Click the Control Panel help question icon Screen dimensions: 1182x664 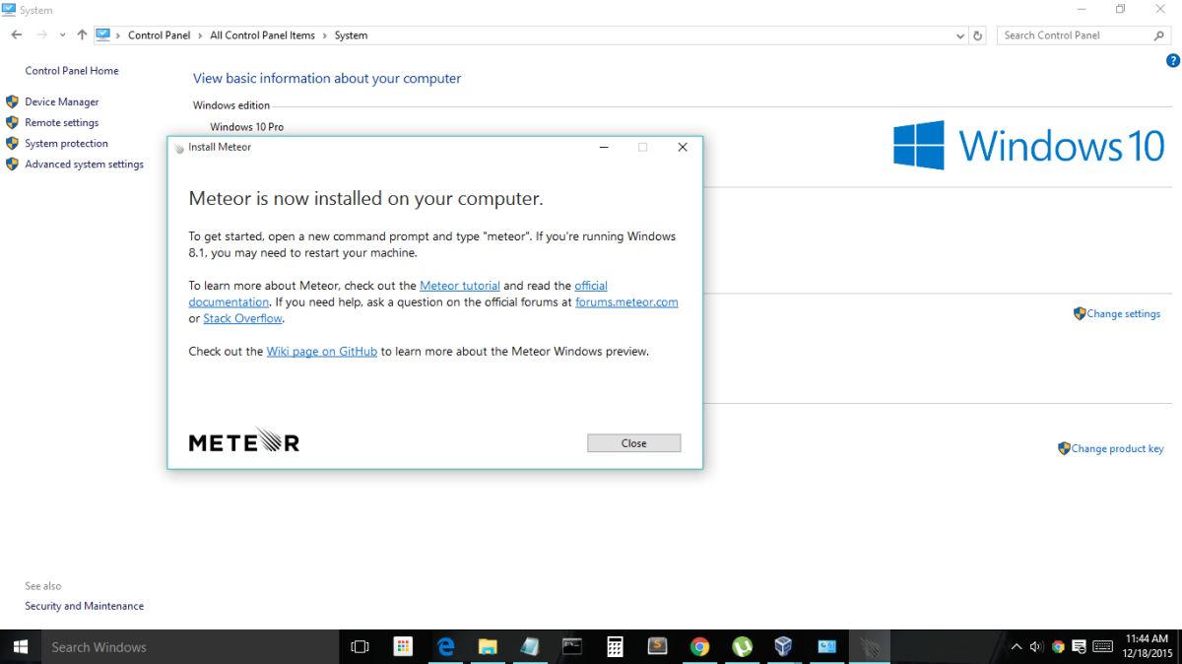(x=1173, y=60)
